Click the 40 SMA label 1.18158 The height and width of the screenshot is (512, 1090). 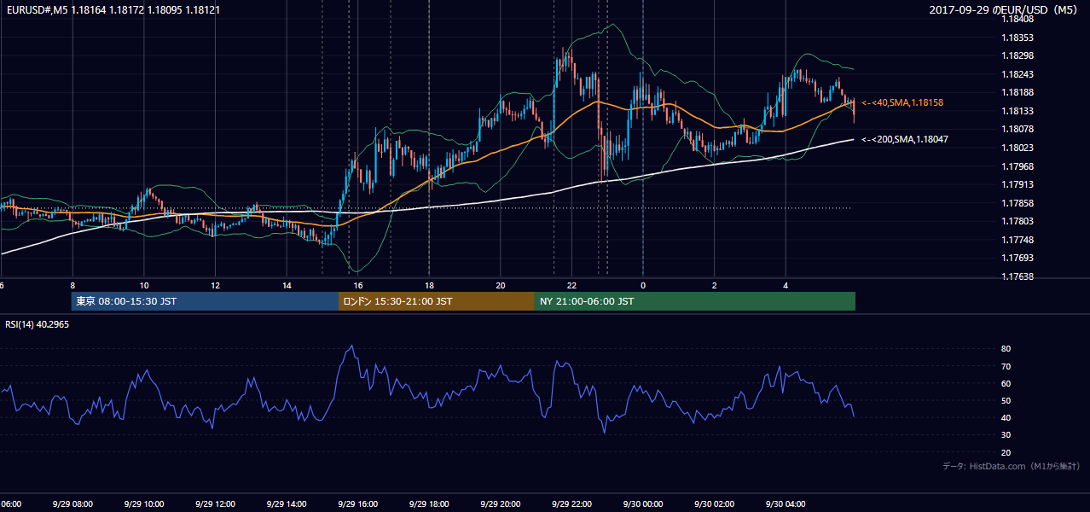click(902, 102)
